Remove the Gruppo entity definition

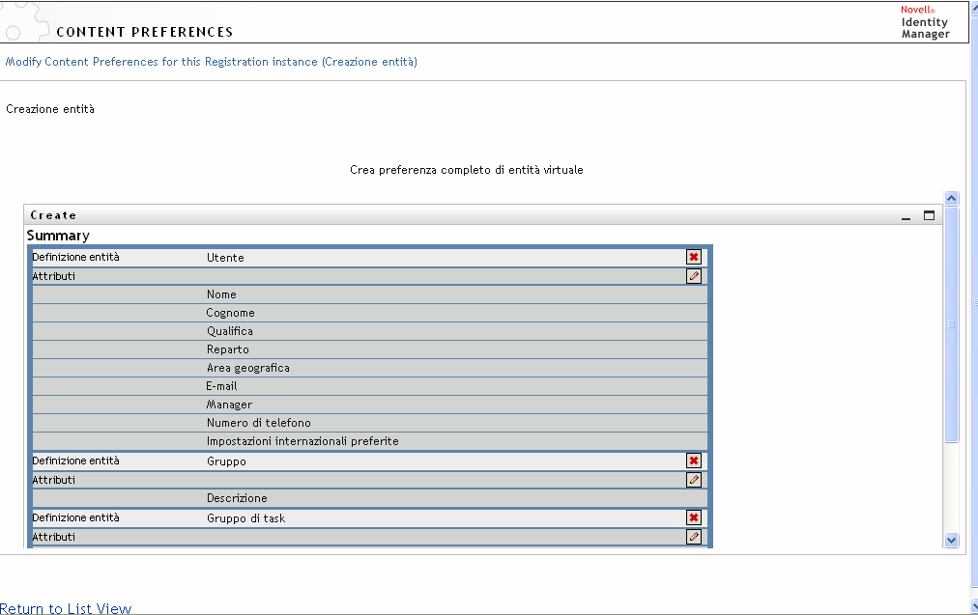(x=694, y=461)
